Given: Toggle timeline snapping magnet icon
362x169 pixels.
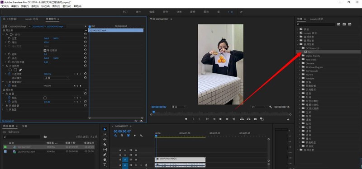Looking at the screenshot, I should [x=122, y=136].
